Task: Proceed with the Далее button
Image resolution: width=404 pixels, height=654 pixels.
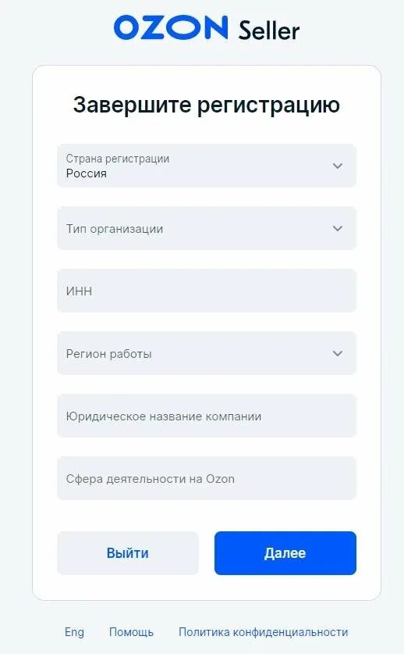Action: click(285, 553)
